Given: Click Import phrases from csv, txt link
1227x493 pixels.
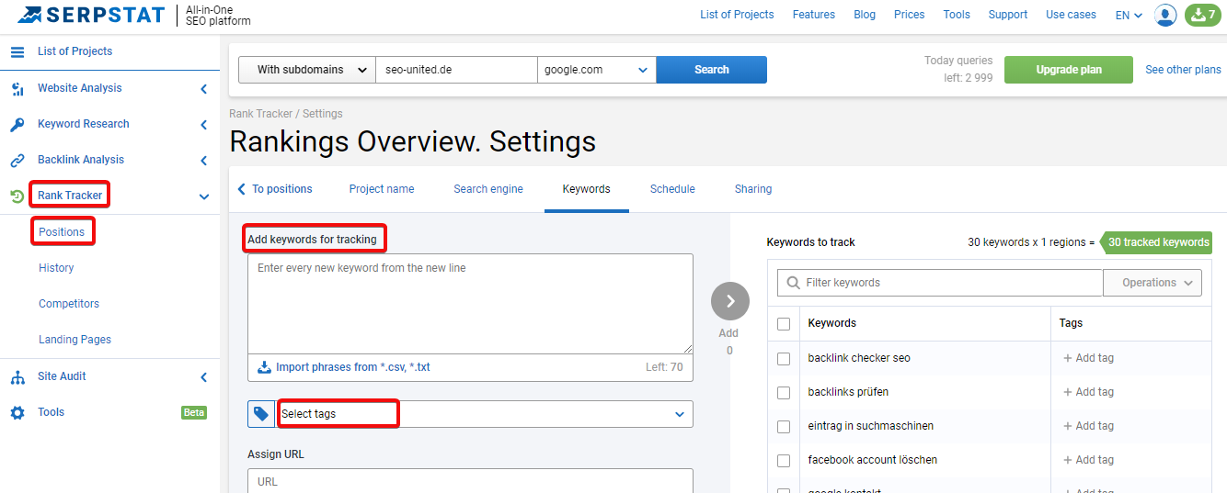Looking at the screenshot, I should 353,367.
